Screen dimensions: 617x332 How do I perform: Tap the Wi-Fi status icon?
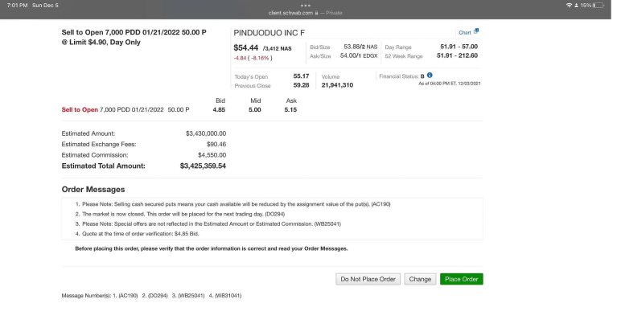coord(569,5)
